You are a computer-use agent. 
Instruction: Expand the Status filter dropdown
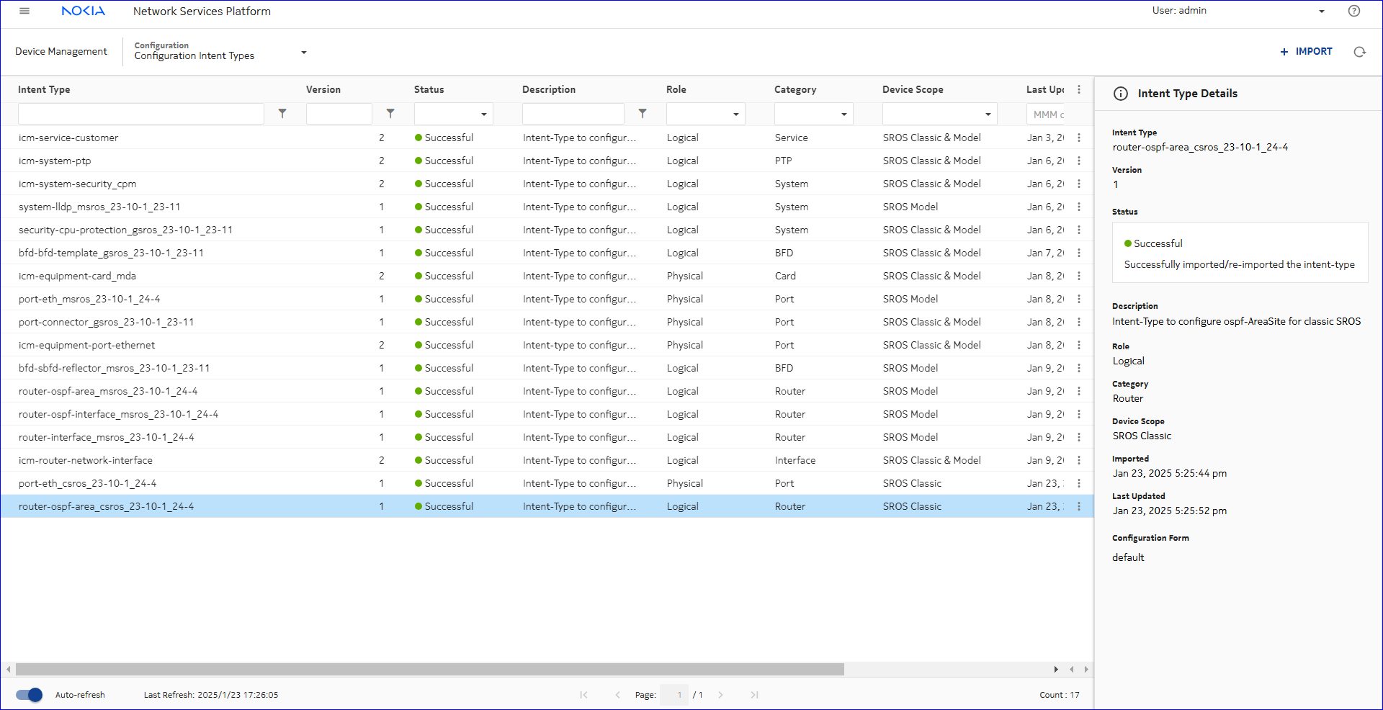483,114
